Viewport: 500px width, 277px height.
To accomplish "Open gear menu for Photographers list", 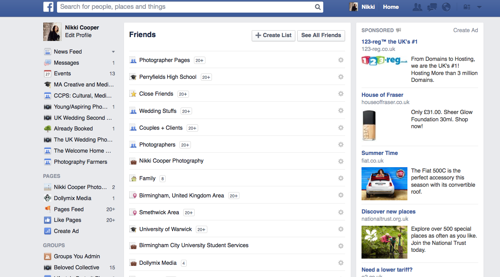I will pos(341,145).
